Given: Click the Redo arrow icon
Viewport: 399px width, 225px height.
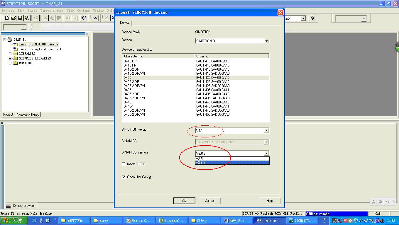Looking at the screenshot, I should pyautogui.click(x=75, y=18).
